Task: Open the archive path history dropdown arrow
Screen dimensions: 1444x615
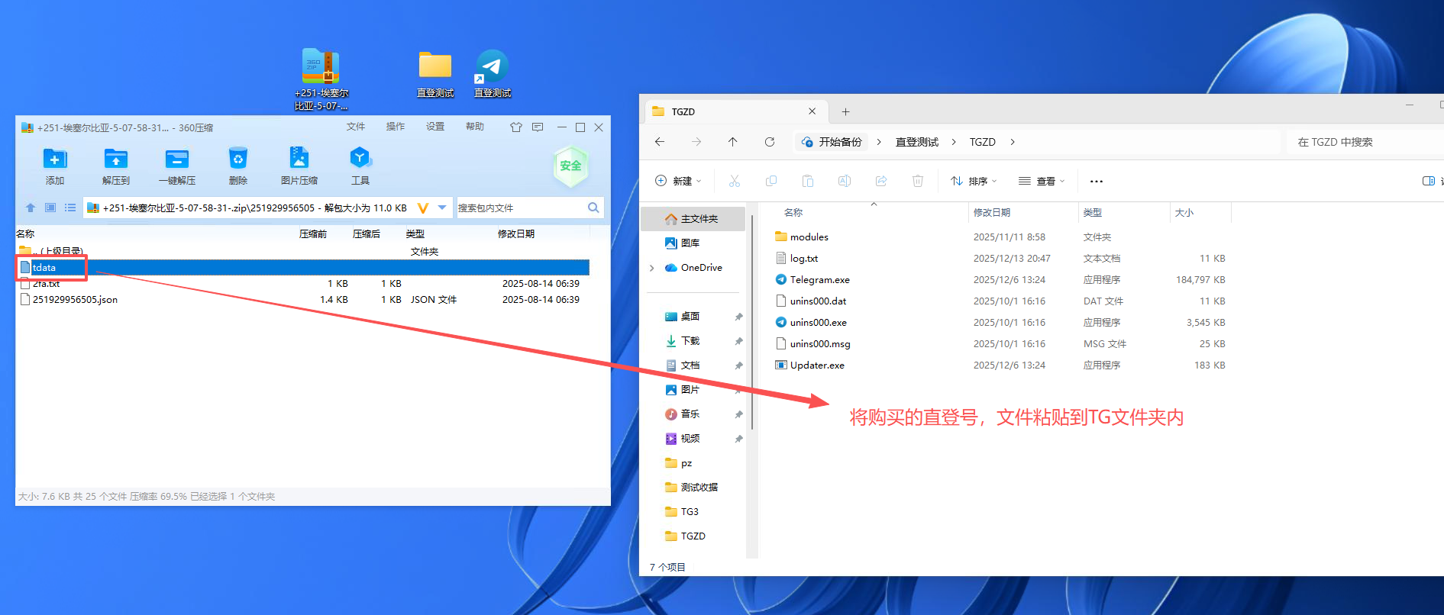Action: (x=442, y=208)
